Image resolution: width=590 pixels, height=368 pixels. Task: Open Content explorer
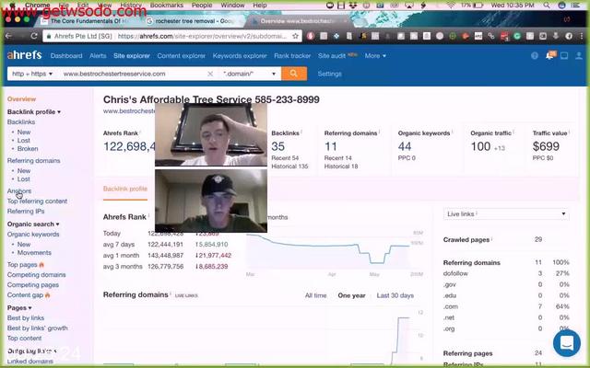coord(182,55)
